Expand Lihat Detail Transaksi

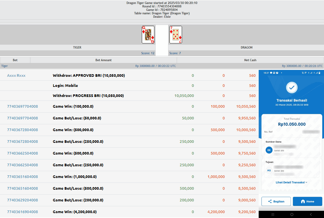[x=291, y=183]
